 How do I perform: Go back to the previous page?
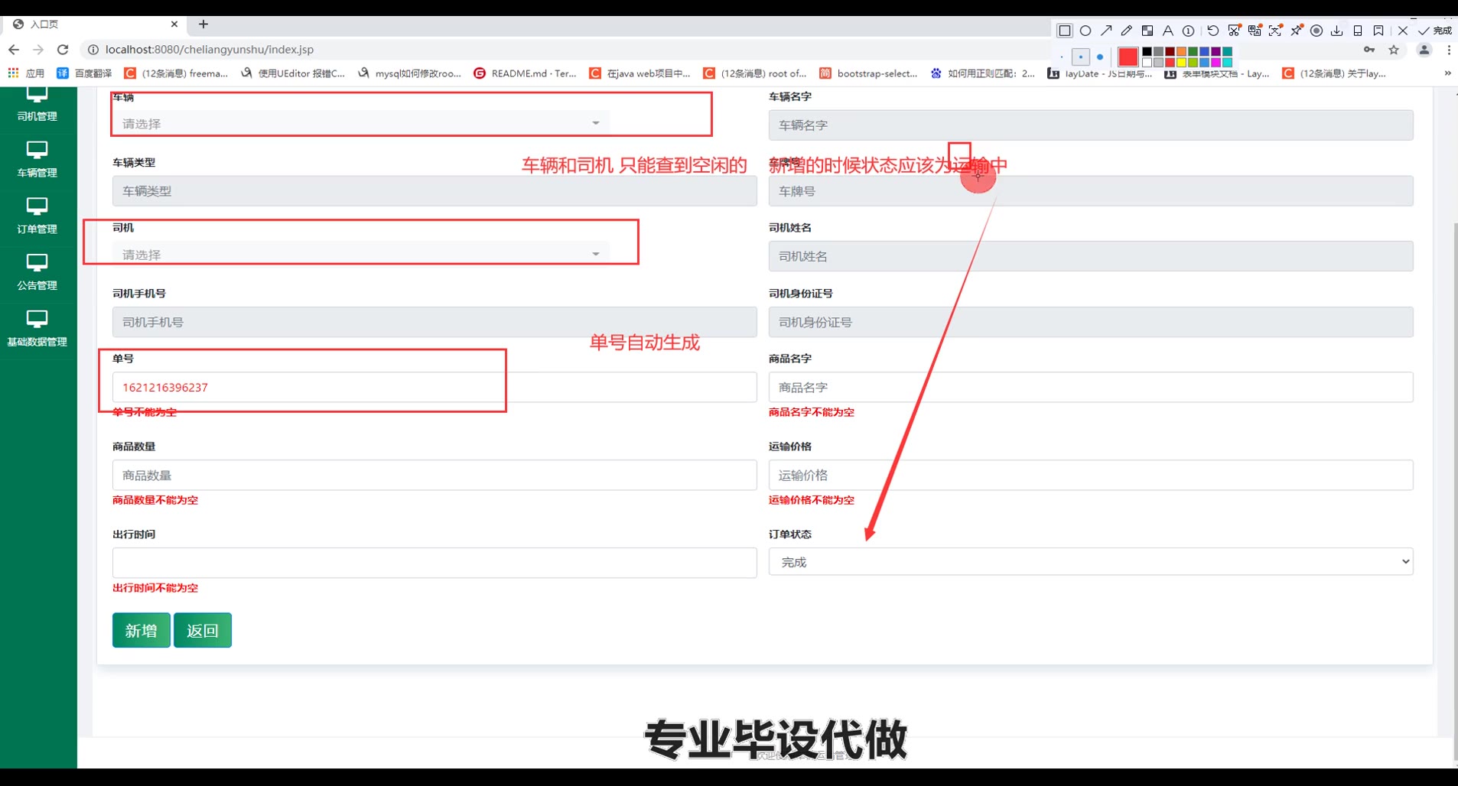(14, 50)
